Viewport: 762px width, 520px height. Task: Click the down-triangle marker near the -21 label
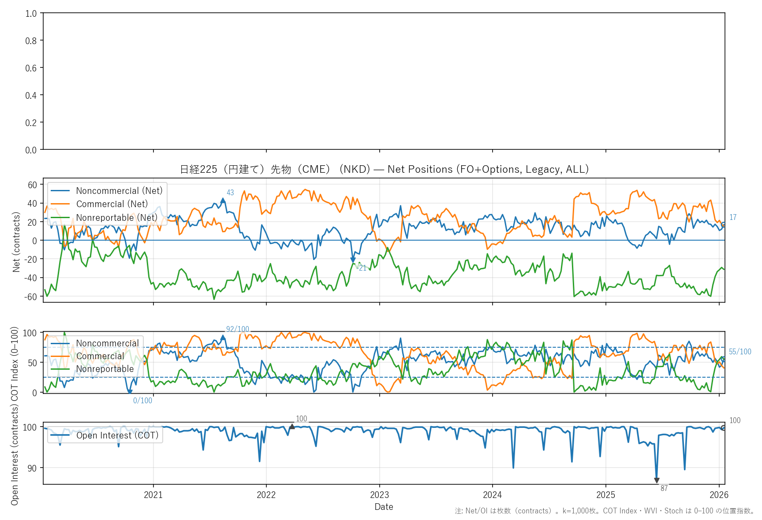coord(353,260)
